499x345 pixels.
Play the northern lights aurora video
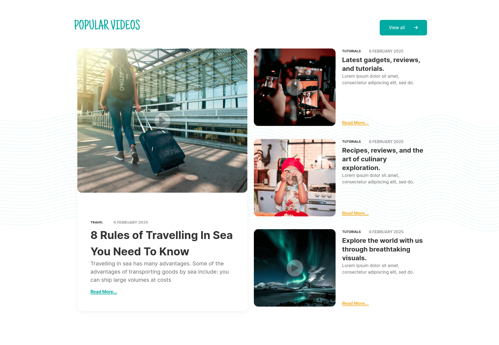[295, 268]
